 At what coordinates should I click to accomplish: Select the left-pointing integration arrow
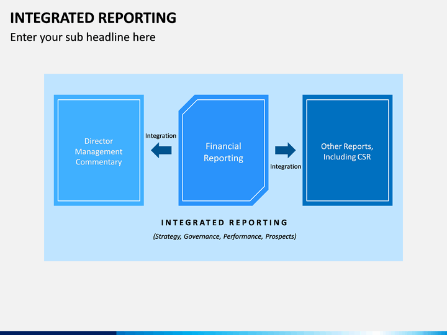coord(161,150)
